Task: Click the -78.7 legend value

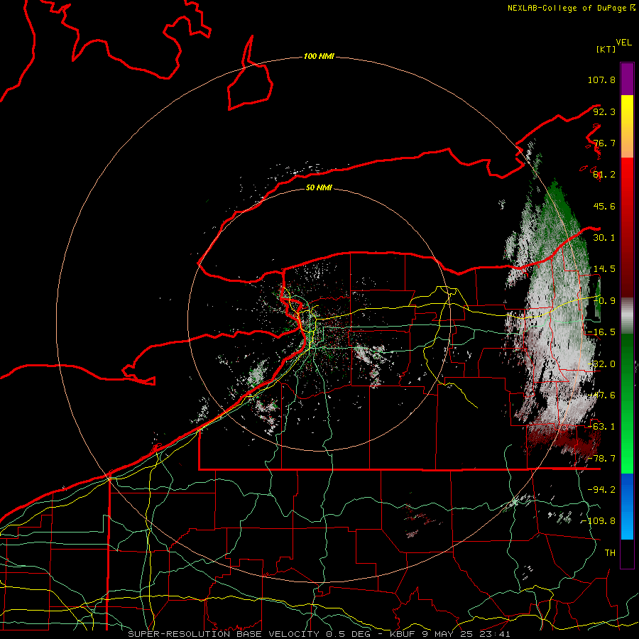Action: (x=601, y=459)
